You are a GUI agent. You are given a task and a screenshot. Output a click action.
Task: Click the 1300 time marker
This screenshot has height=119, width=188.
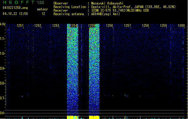pyautogui.click(x=181, y=26)
